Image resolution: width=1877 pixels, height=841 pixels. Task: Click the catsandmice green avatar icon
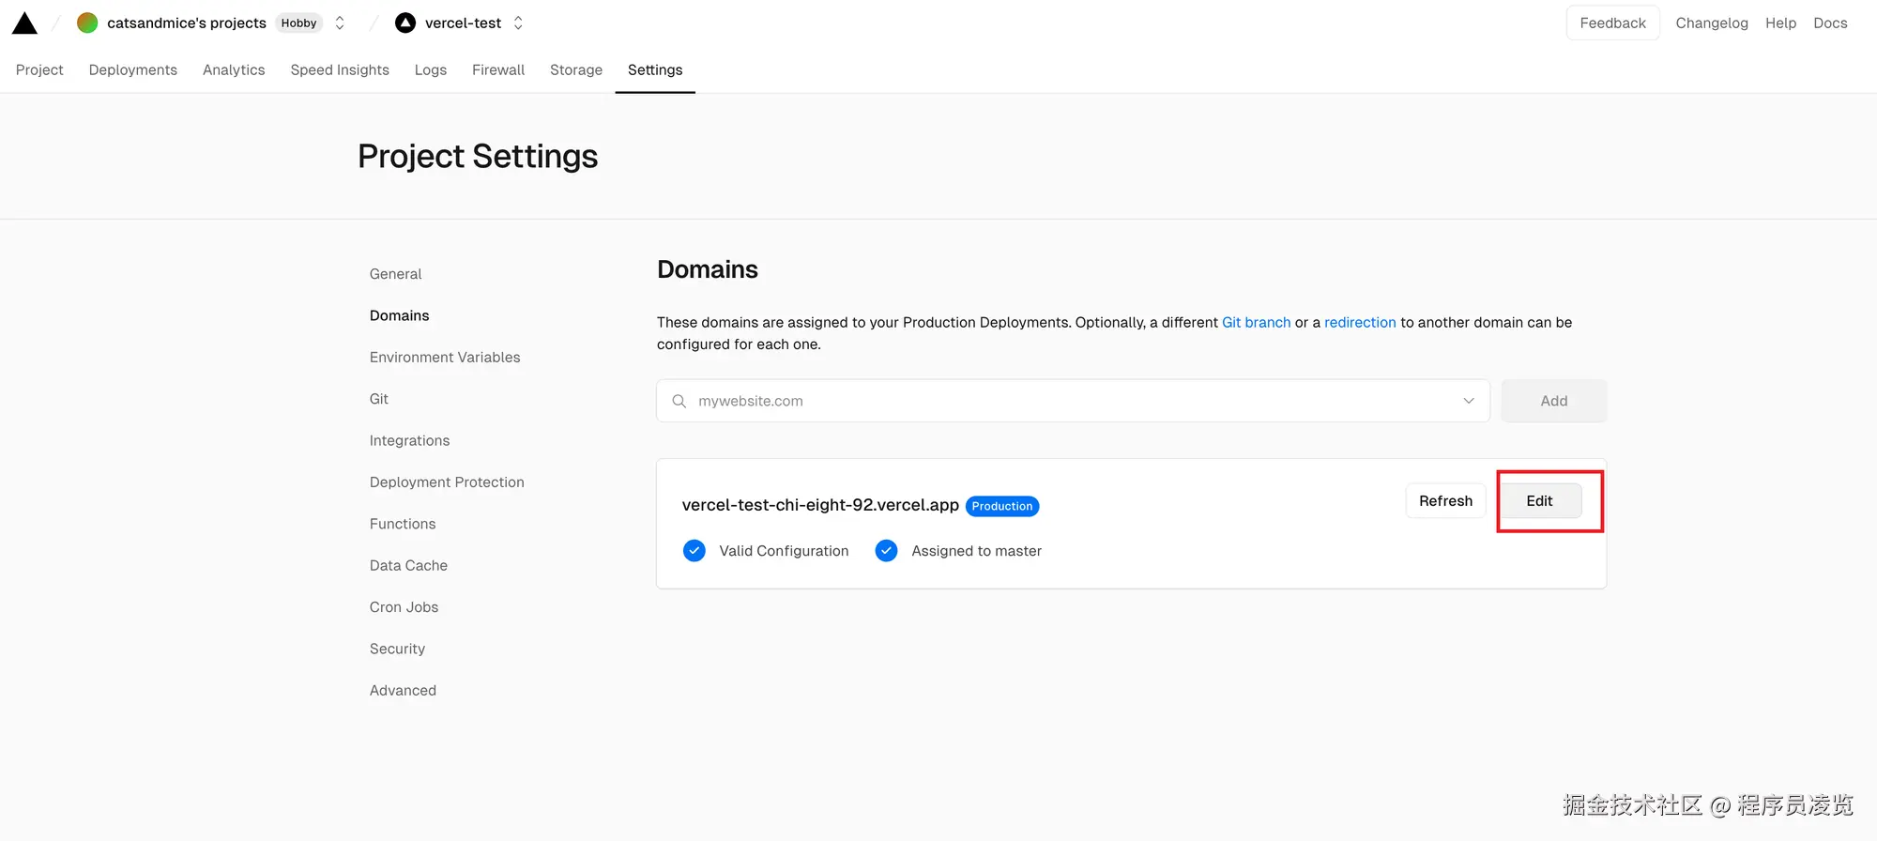(x=87, y=23)
